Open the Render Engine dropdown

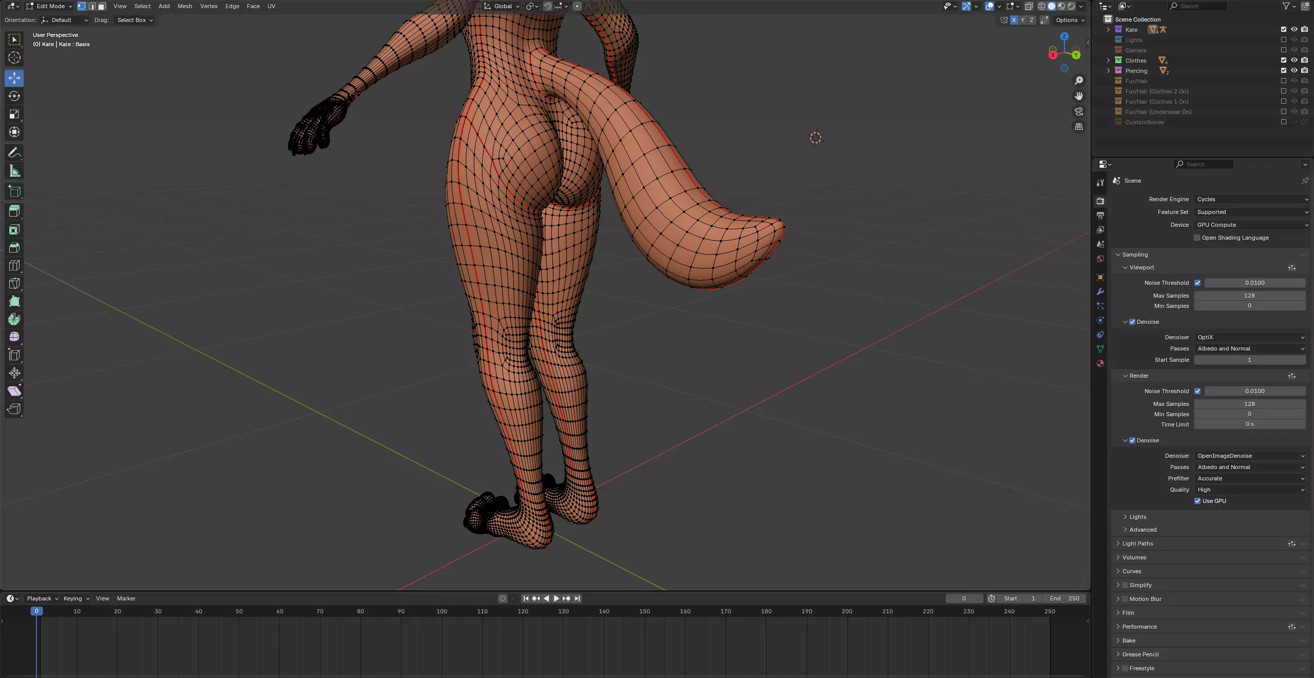pos(1251,199)
